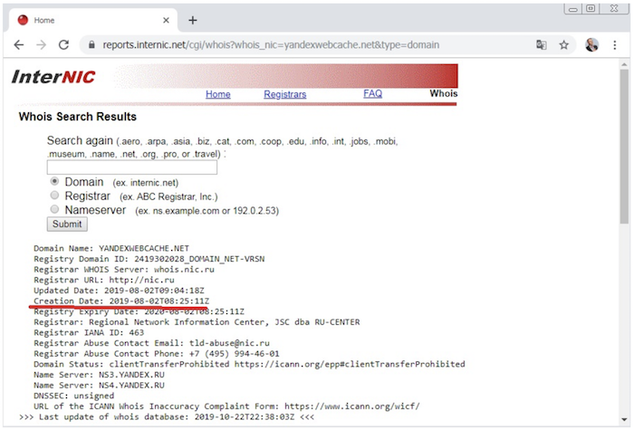The image size is (634, 430).
Task: Open the Registrars link
Action: [x=285, y=94]
